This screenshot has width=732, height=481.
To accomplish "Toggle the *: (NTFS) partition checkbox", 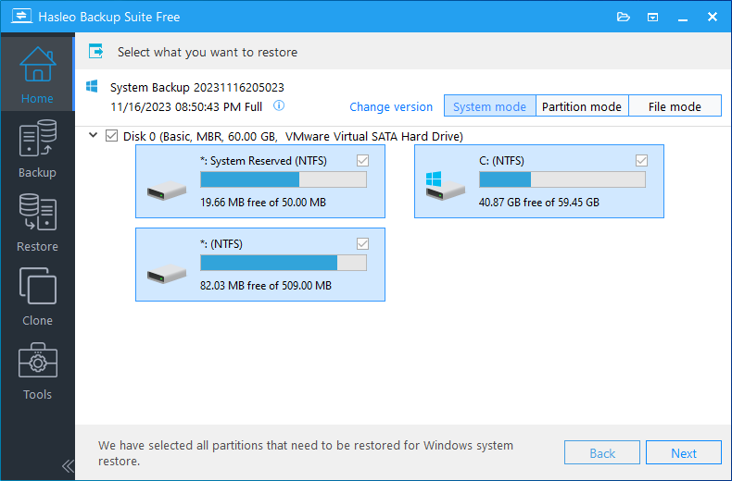I will (362, 244).
